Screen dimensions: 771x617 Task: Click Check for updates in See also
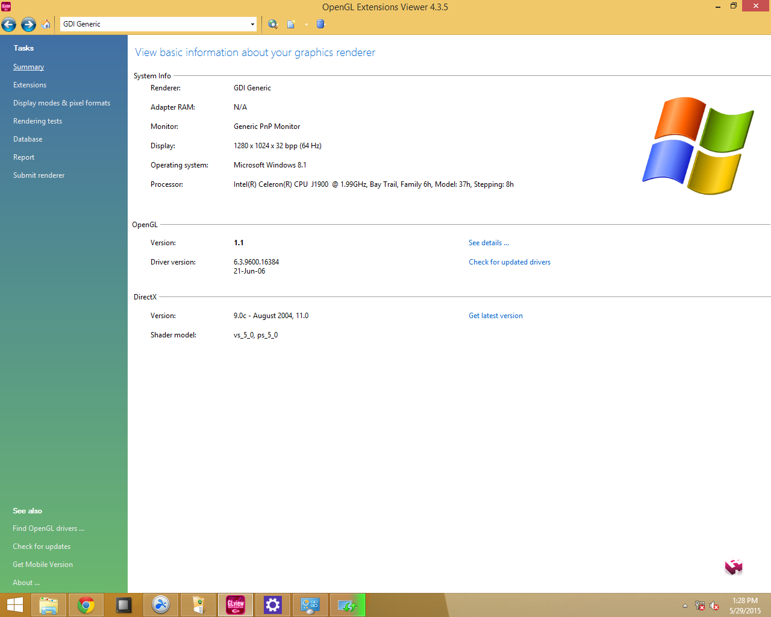point(42,547)
